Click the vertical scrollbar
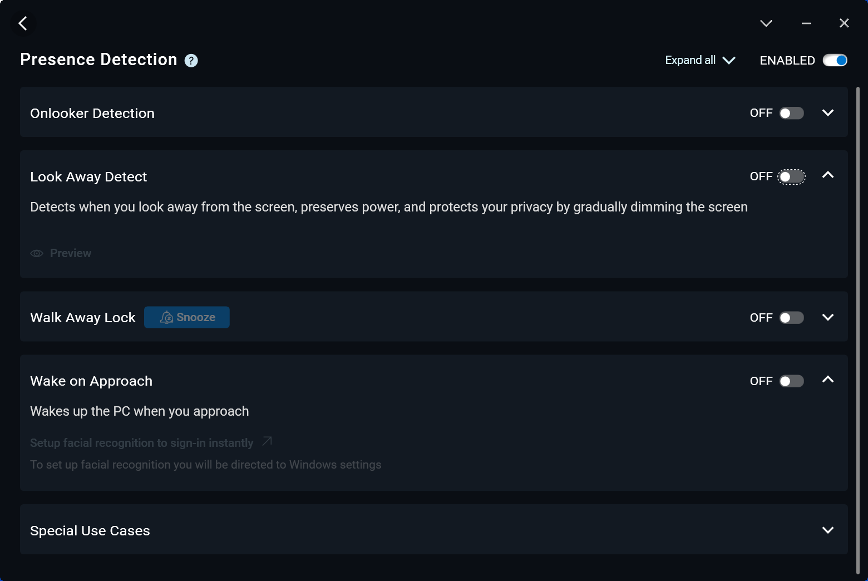Viewport: 868px width, 581px height. pos(857,328)
